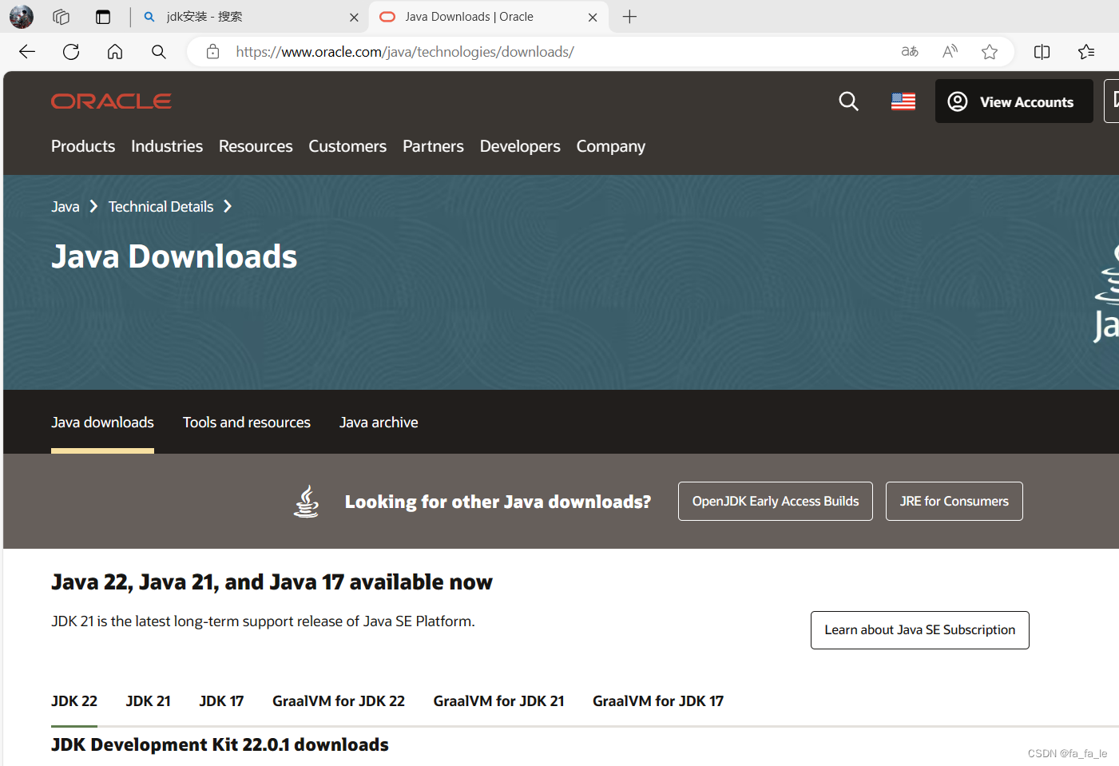This screenshot has width=1119, height=766.
Task: Close the Java Downloads Oracle tab
Action: pos(593,17)
